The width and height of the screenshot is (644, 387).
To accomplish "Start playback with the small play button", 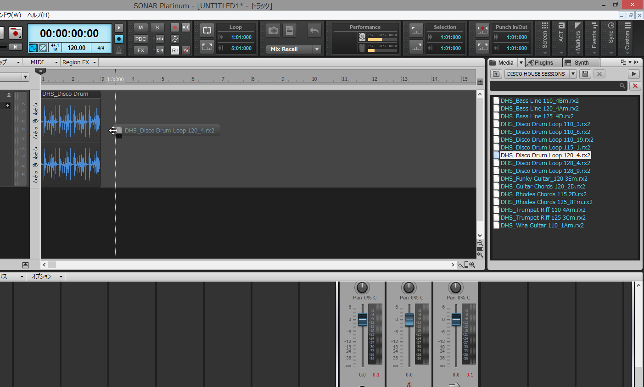I will (x=119, y=28).
